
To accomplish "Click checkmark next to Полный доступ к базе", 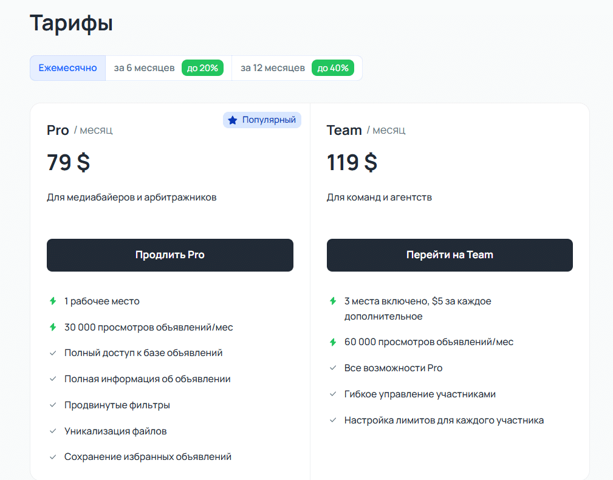I will tap(53, 353).
